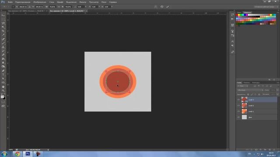
Task: Select the History Brush tool
Action: click(3, 51)
